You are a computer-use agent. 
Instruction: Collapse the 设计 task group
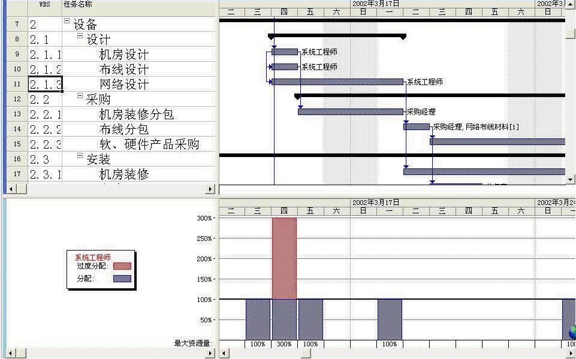pos(80,36)
